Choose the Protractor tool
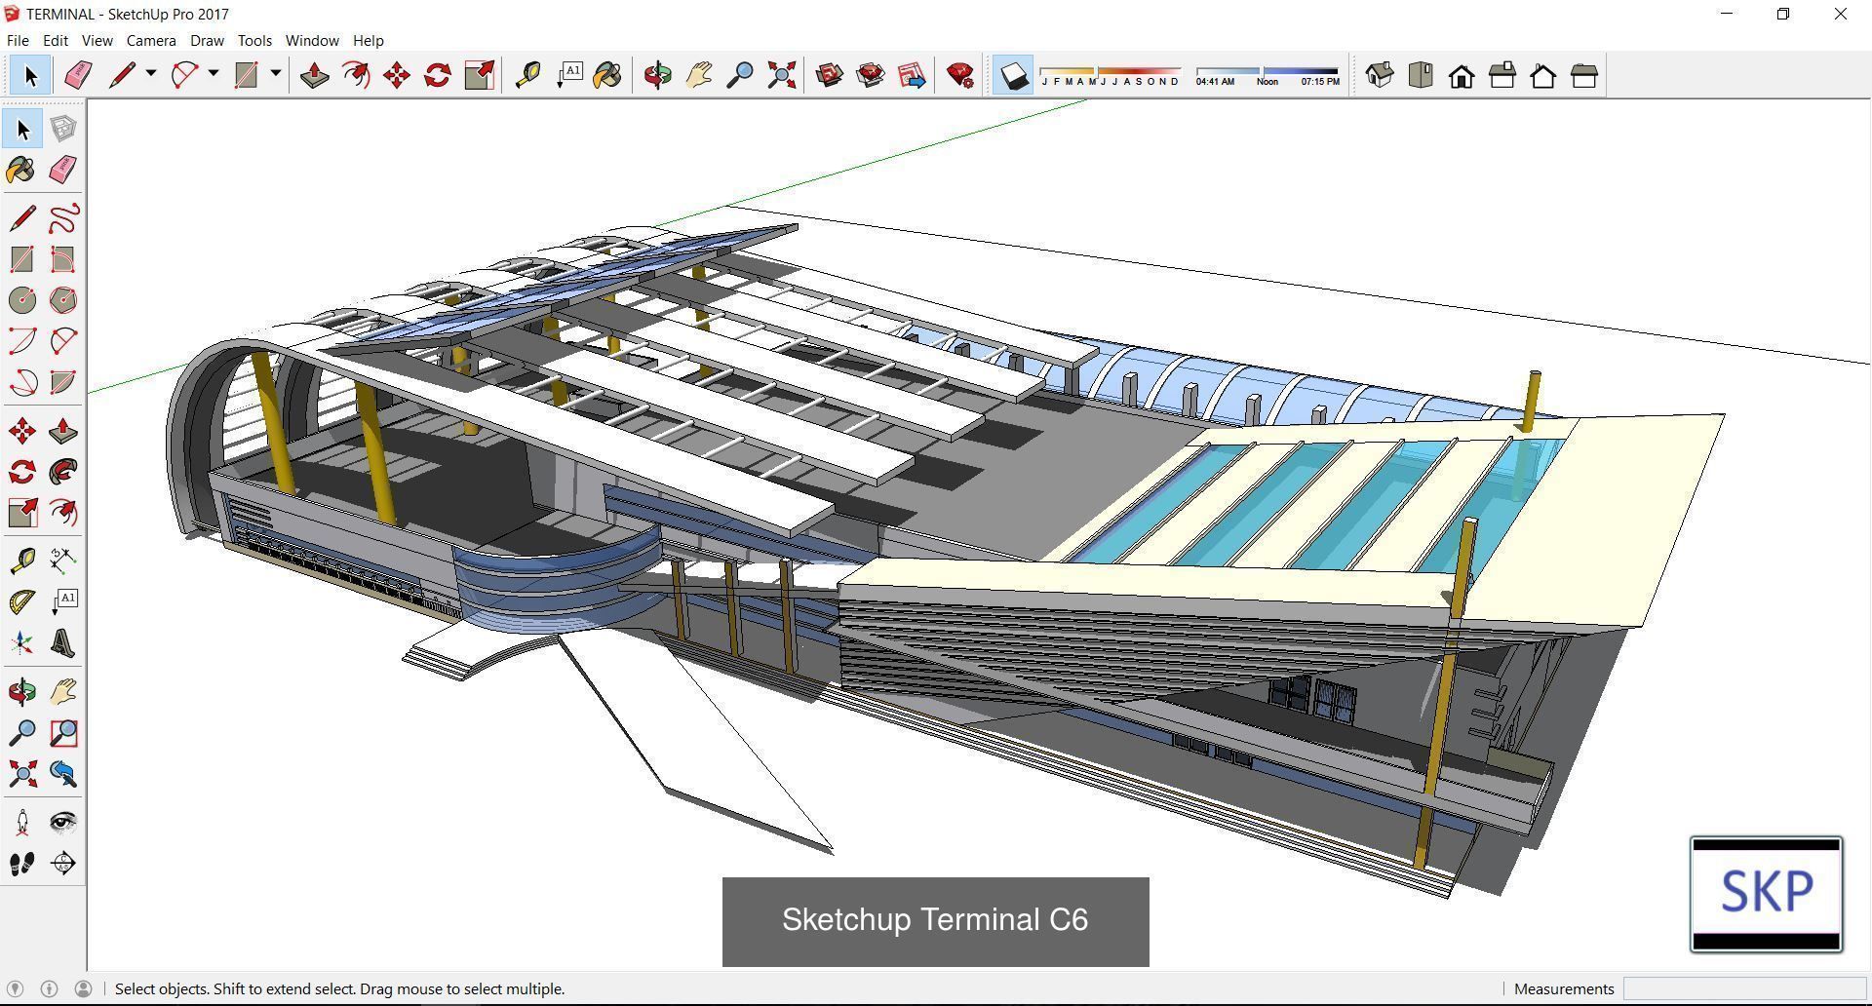Viewport: 1872px width, 1006px height. pyautogui.click(x=22, y=601)
